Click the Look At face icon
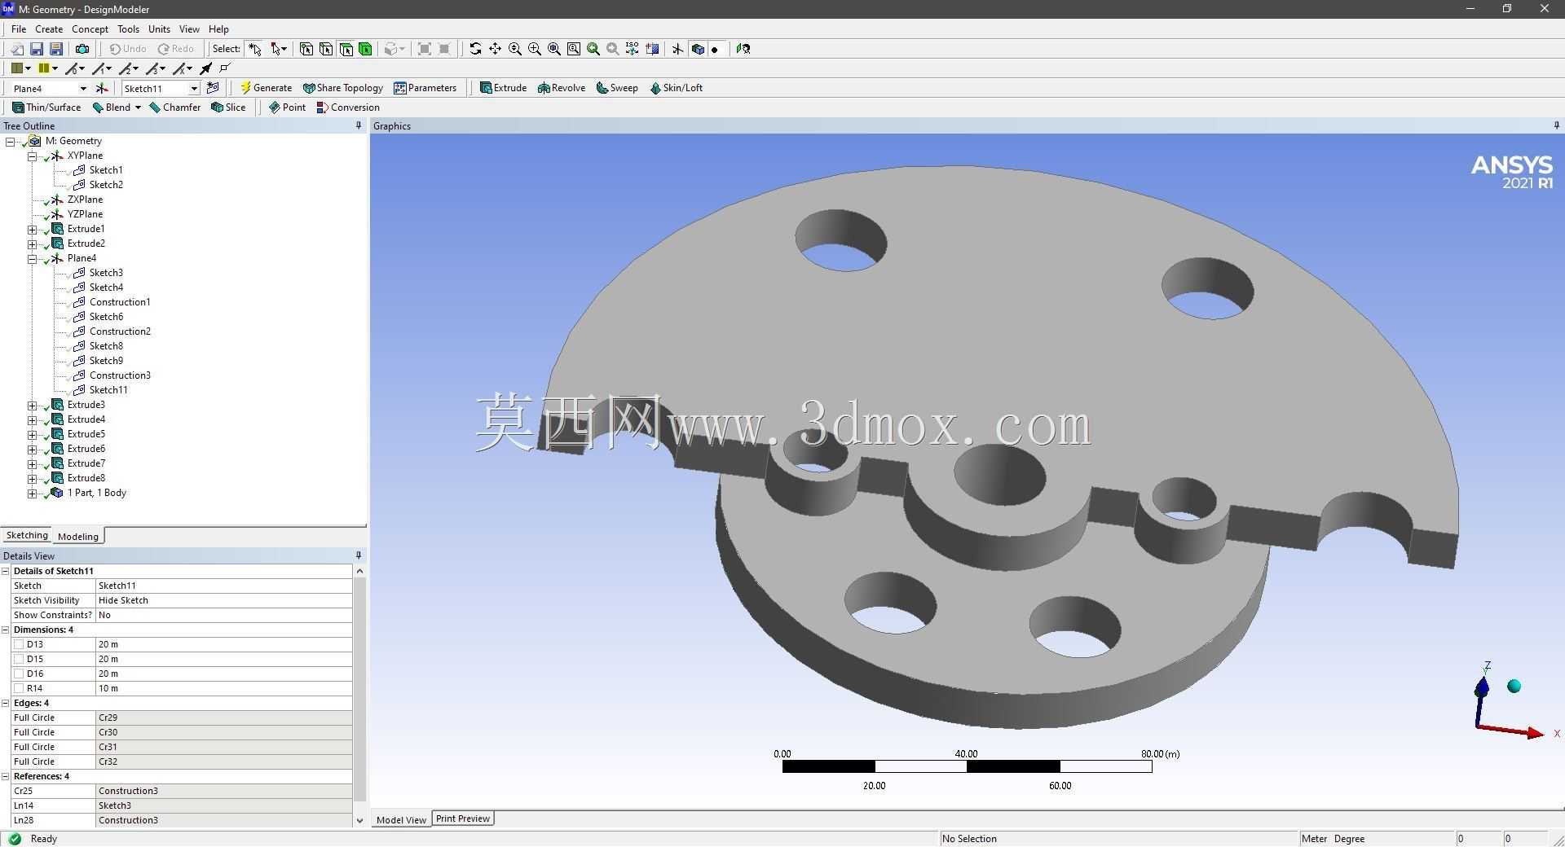 [743, 49]
